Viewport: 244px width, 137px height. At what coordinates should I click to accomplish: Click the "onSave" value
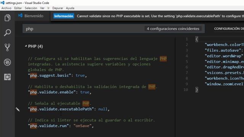click(82, 126)
